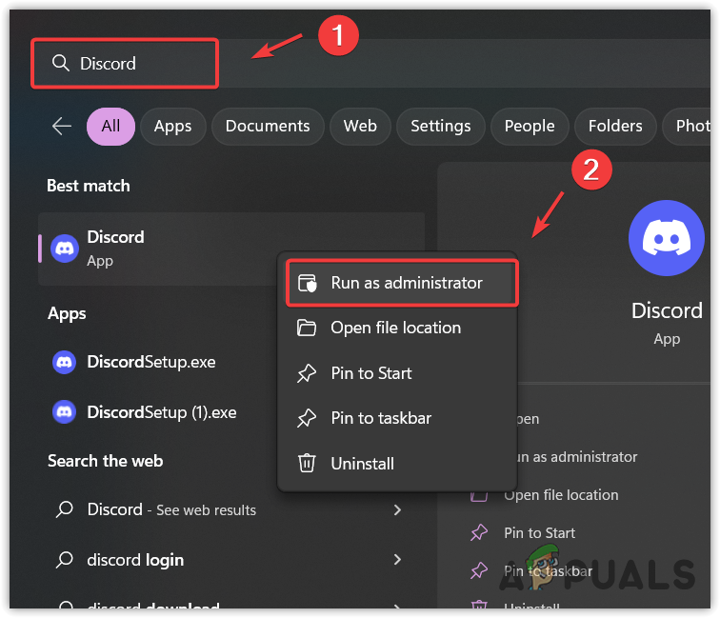Choose Pin to taskbar in context menu

(398, 418)
